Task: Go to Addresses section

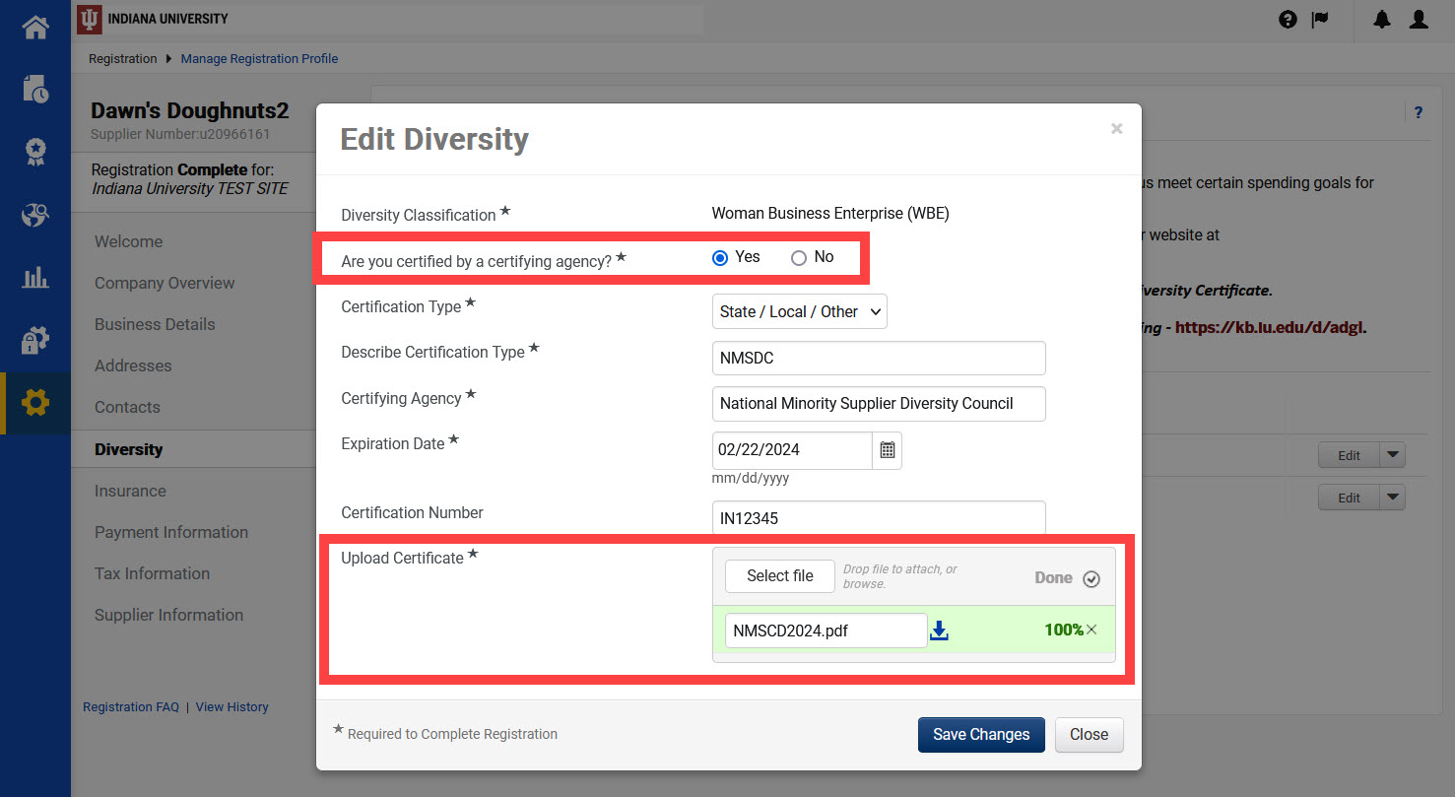Action: point(133,365)
